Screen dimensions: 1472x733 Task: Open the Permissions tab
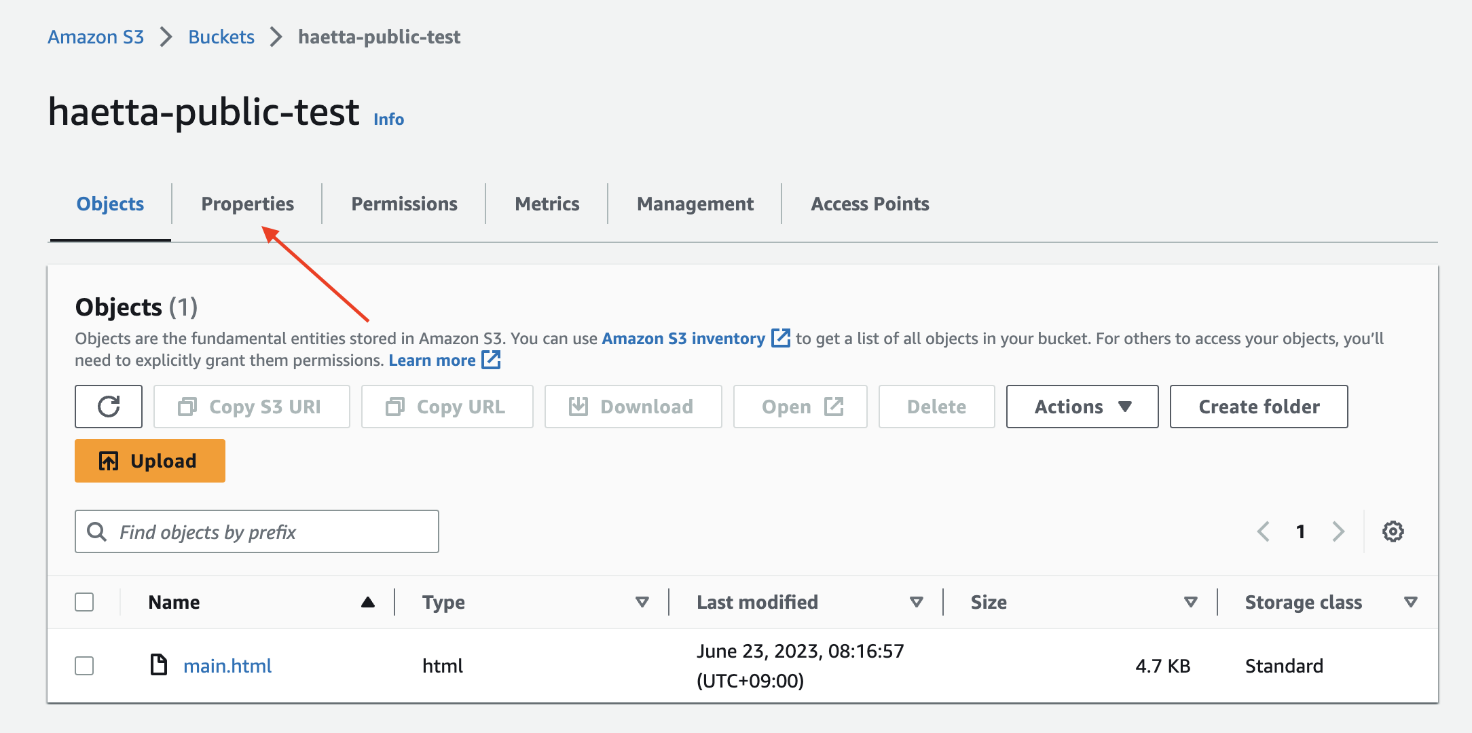coord(404,204)
